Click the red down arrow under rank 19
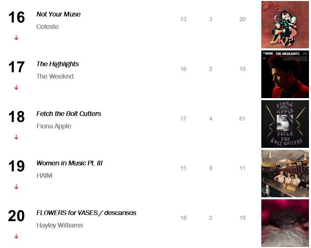311x248 pixels. (16, 187)
